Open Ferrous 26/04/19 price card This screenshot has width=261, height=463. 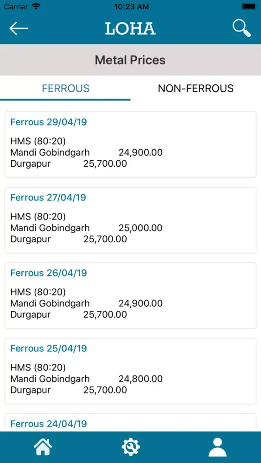click(130, 295)
